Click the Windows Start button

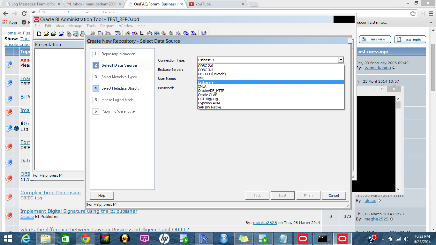tap(8, 239)
